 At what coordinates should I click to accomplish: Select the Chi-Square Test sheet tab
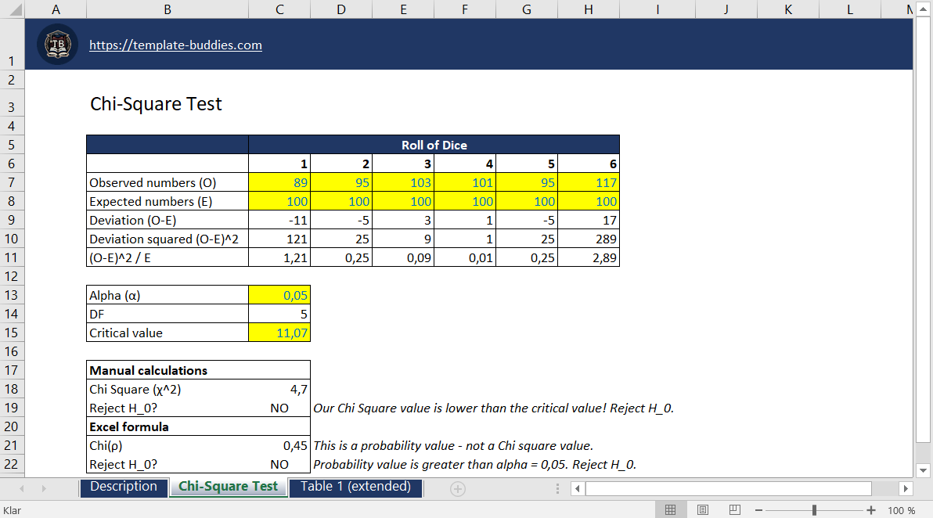point(228,487)
